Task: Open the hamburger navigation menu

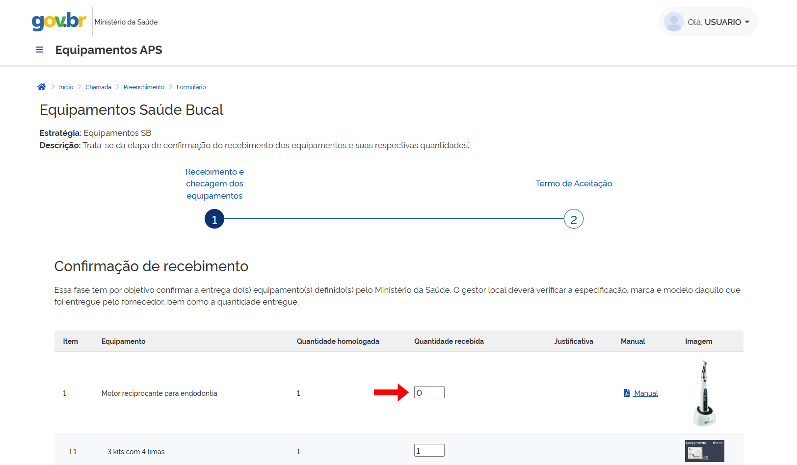Action: 40,50
